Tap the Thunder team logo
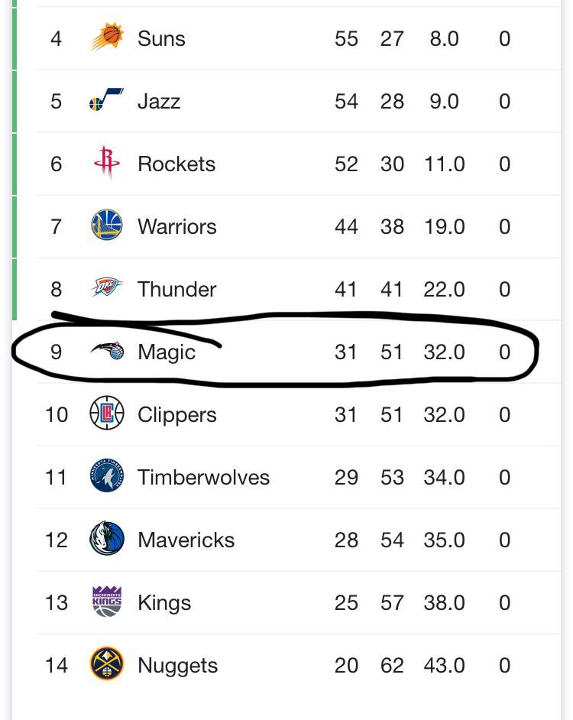The width and height of the screenshot is (573, 720). 107,287
